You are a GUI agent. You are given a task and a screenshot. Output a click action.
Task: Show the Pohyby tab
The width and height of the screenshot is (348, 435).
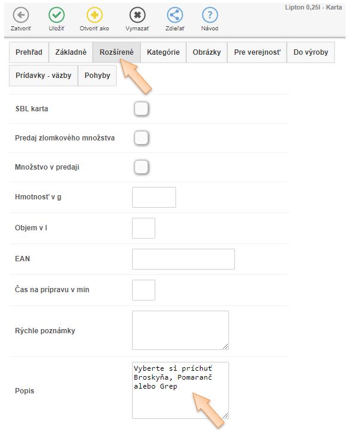(98, 76)
